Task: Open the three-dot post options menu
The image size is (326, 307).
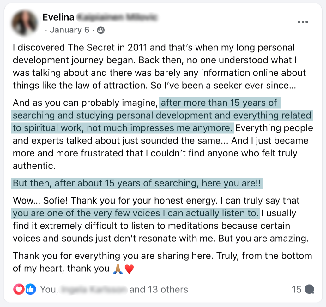Action: (303, 22)
